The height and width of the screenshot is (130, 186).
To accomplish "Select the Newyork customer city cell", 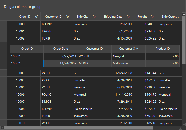I will pyautogui.click(x=129, y=56).
